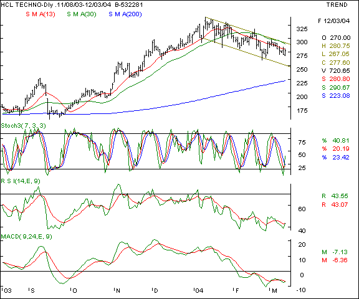Click the 200 price axis label
This screenshot has height=299, width=359.
pos(302,97)
